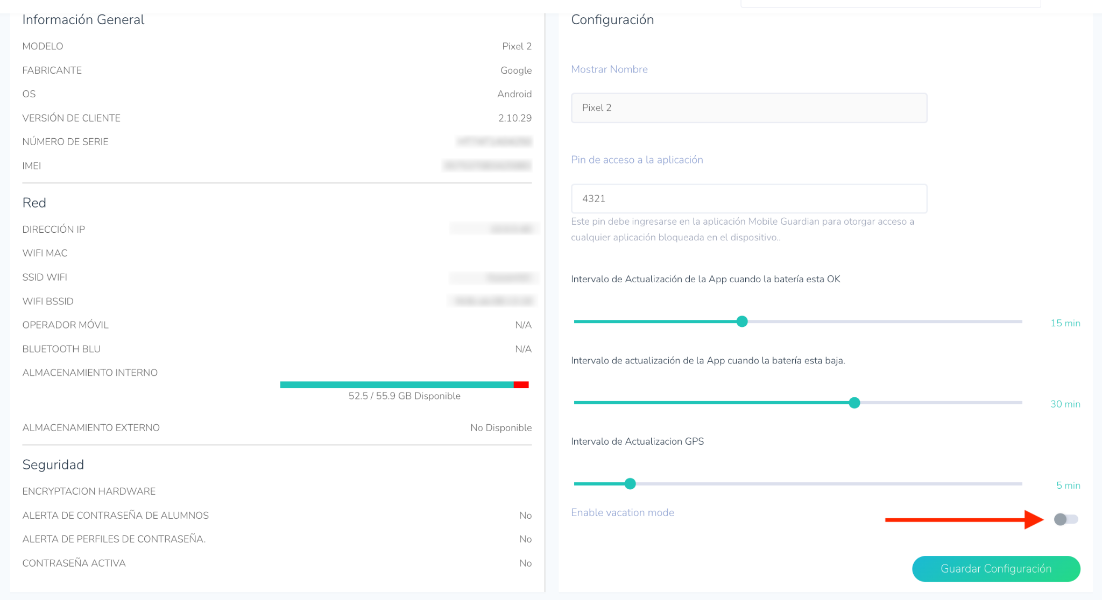Click the blurred IMEI value

pyautogui.click(x=487, y=166)
